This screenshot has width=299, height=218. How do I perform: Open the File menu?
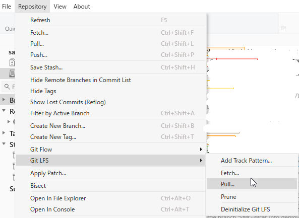point(7,7)
